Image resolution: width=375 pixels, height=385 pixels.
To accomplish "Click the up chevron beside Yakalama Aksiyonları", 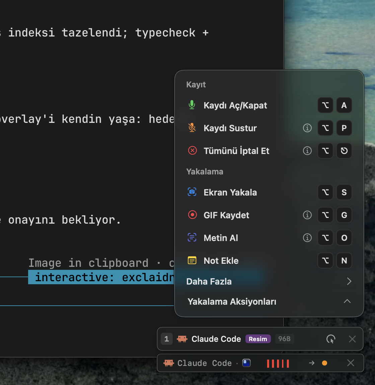I will pyautogui.click(x=347, y=301).
